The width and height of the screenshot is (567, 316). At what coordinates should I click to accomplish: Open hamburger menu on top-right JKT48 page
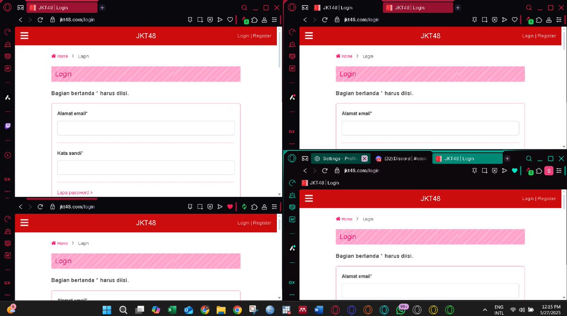309,36
